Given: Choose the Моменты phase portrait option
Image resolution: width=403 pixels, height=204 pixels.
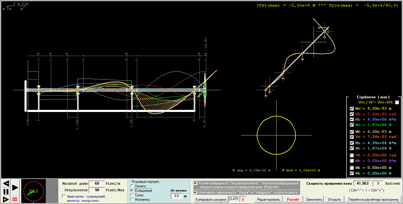Looking at the screenshot, I should click(x=132, y=200).
